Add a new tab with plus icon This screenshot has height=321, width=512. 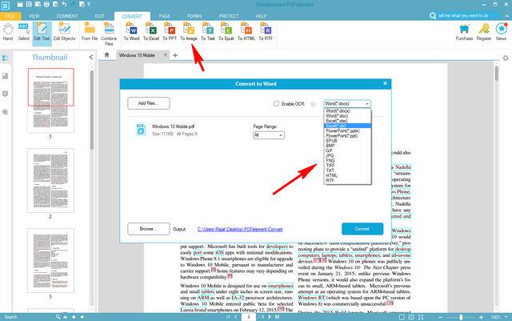point(175,55)
